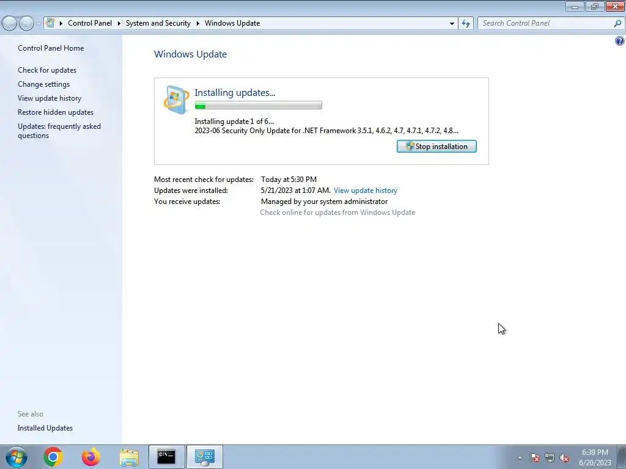Click the 2023-06 Security Only Update text
626x469 pixels.
click(326, 131)
